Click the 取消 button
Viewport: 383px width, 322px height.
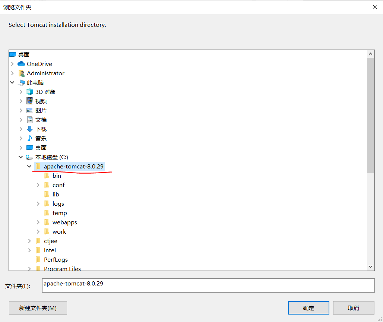tap(354, 308)
